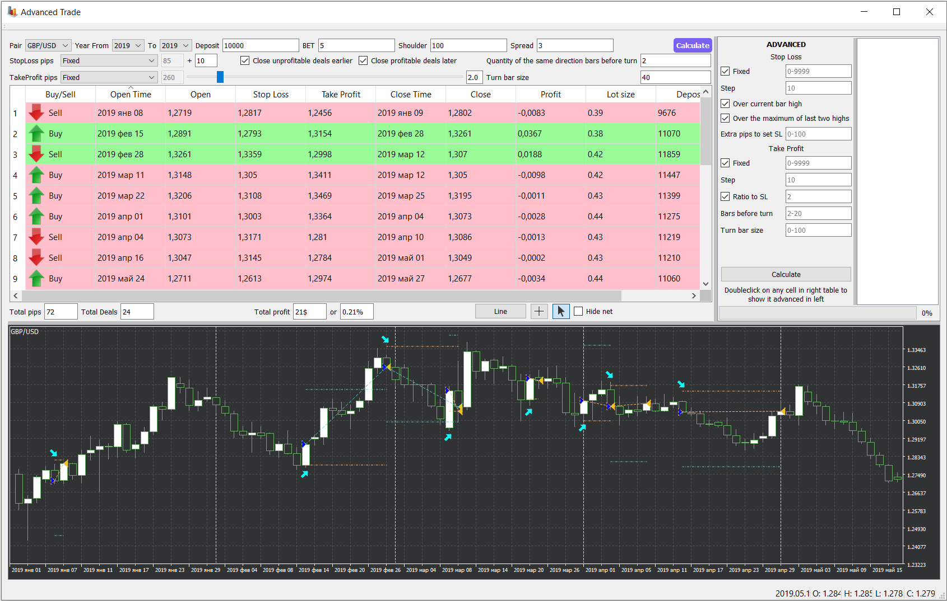This screenshot has width=947, height=601.
Task: Toggle Over the maximum of last two highs
Action: click(725, 118)
